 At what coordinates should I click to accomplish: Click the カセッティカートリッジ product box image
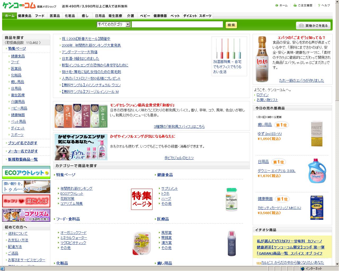[317, 208]
